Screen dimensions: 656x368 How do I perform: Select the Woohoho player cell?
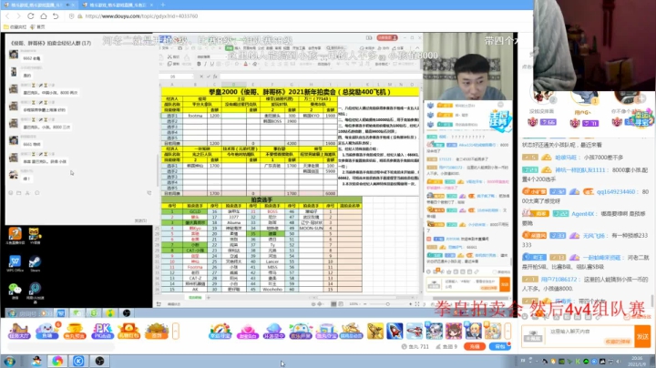coord(272,289)
